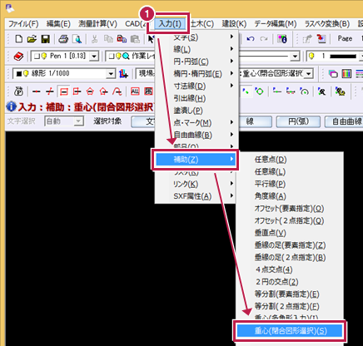Click the red book icon
The image size is (363, 346).
click(x=18, y=57)
